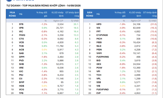Select VIX's volume 82,949
This screenshot has width=163, height=98.
tap(137, 28)
